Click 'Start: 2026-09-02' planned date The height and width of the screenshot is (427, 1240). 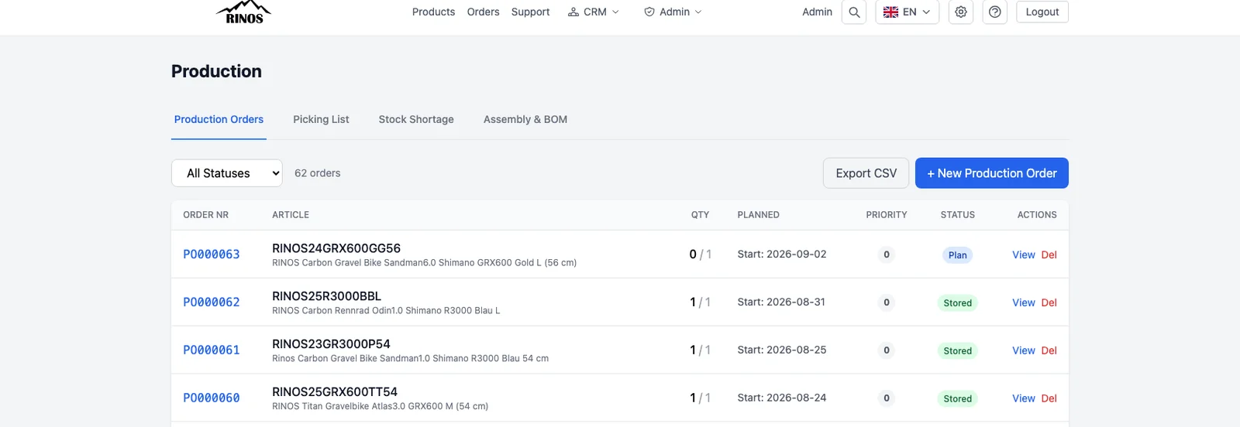coord(782,254)
